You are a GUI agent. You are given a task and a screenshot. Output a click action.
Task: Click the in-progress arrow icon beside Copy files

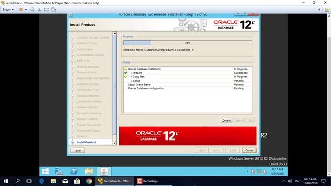pos(126,77)
